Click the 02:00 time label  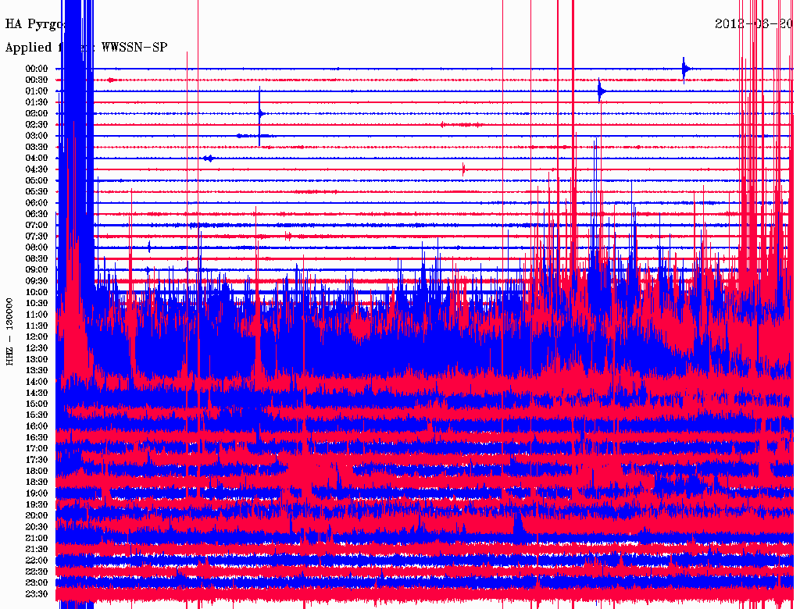[x=37, y=114]
